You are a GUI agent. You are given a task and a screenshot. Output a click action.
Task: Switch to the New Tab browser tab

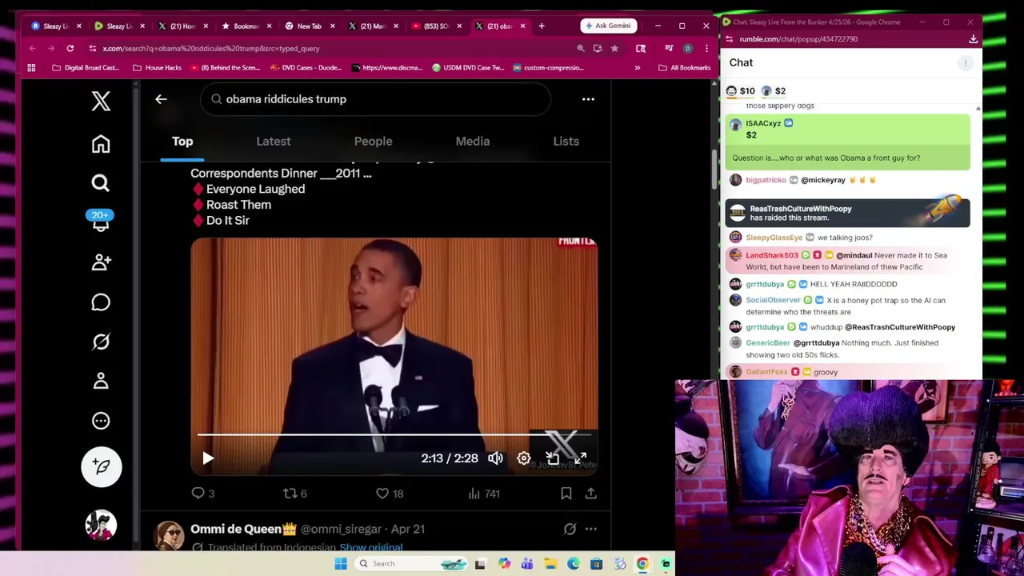[x=308, y=26]
